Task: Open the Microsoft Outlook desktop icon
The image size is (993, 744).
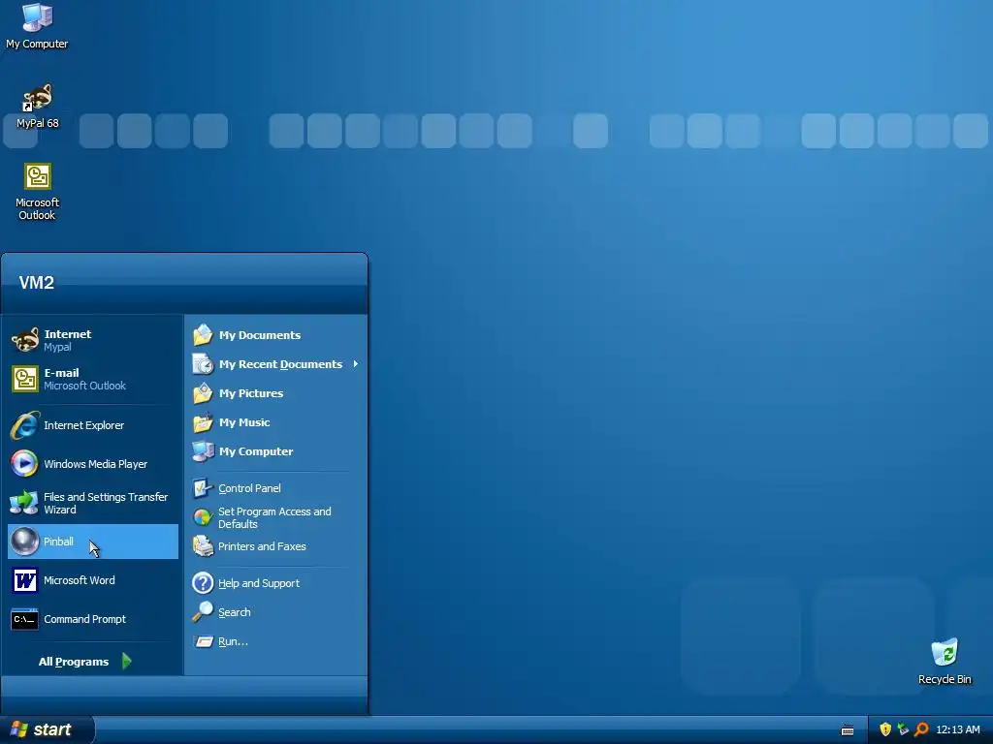Action: tap(38, 192)
